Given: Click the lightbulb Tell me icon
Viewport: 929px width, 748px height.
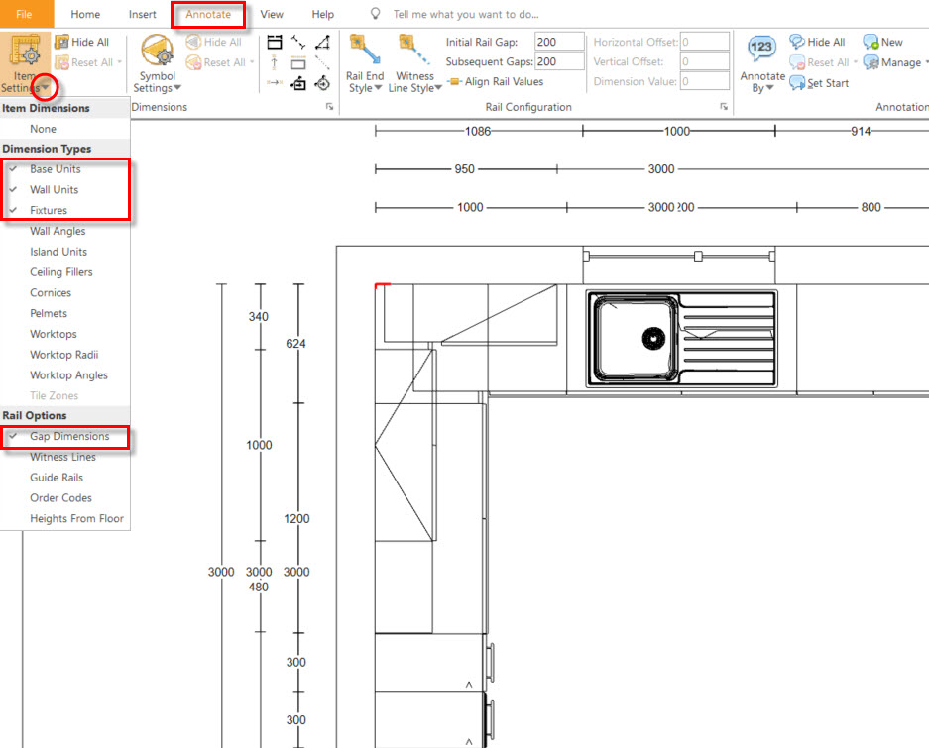Looking at the screenshot, I should tap(375, 14).
